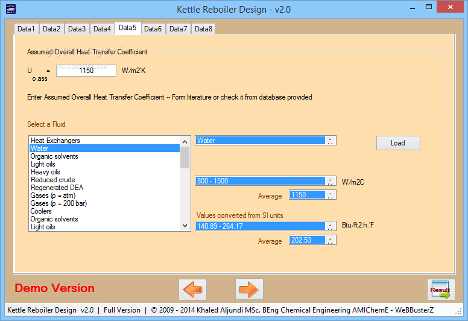Select Gases (p = 200 bar) list entry
The height and width of the screenshot is (321, 468).
tap(105, 203)
